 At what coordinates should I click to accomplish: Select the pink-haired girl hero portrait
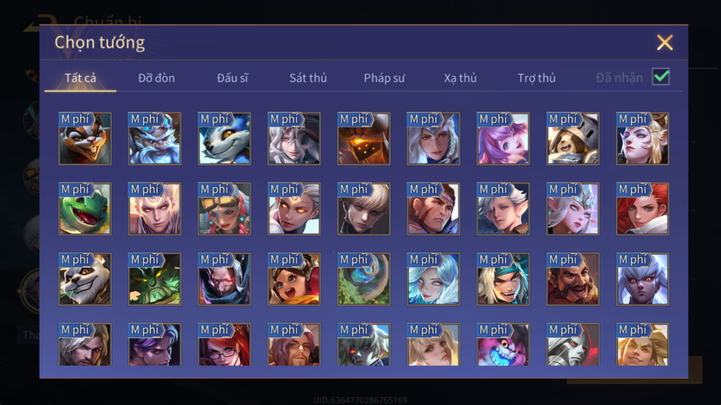click(503, 139)
